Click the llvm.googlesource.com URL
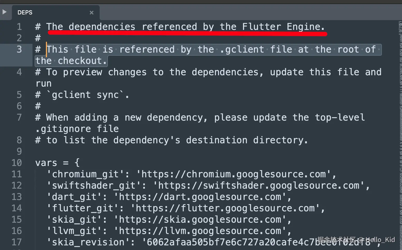Viewport: 402px width, 250px height. tap(200, 231)
